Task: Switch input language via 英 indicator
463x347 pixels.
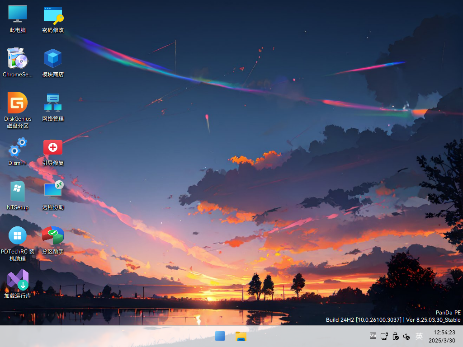Action: [419, 336]
